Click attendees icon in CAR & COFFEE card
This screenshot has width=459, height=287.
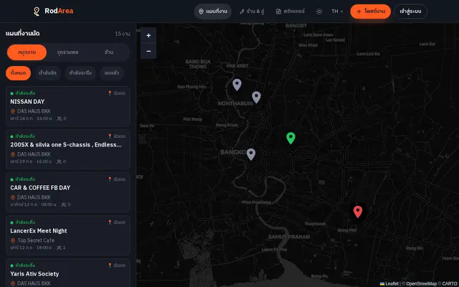(x=64, y=204)
